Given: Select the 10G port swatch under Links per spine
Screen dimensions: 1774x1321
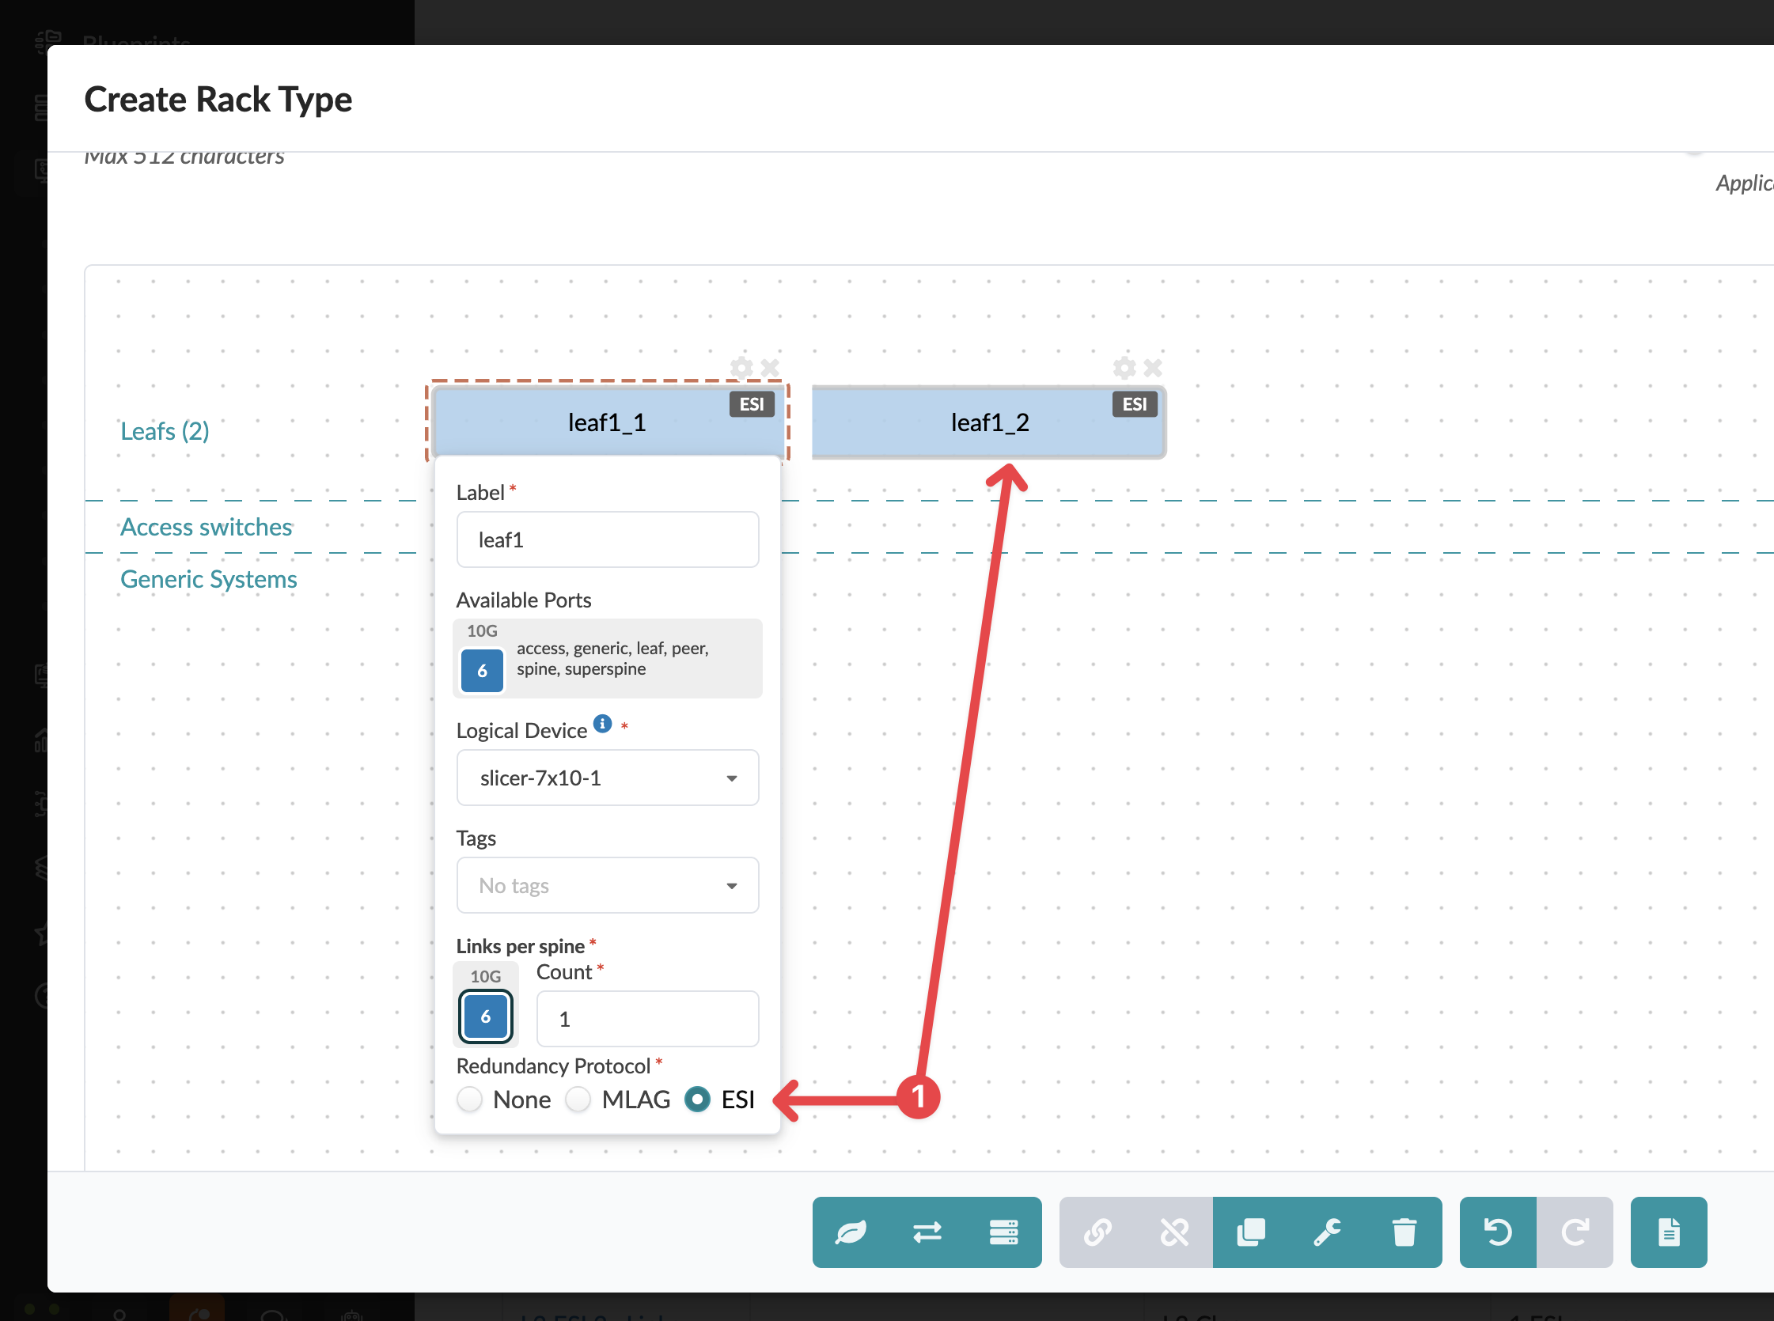Looking at the screenshot, I should (486, 1016).
